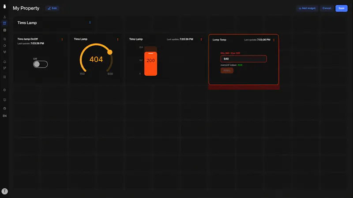Change language via EN selector

pos(4,116)
